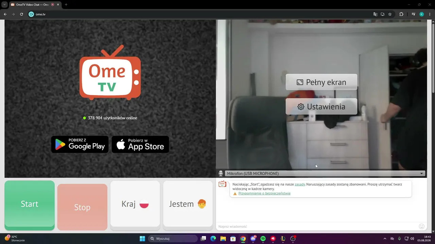Open the emoji picker in chat

421,226
